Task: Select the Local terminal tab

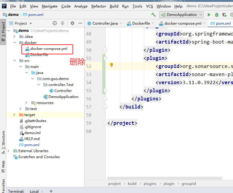Action: click(34, 191)
